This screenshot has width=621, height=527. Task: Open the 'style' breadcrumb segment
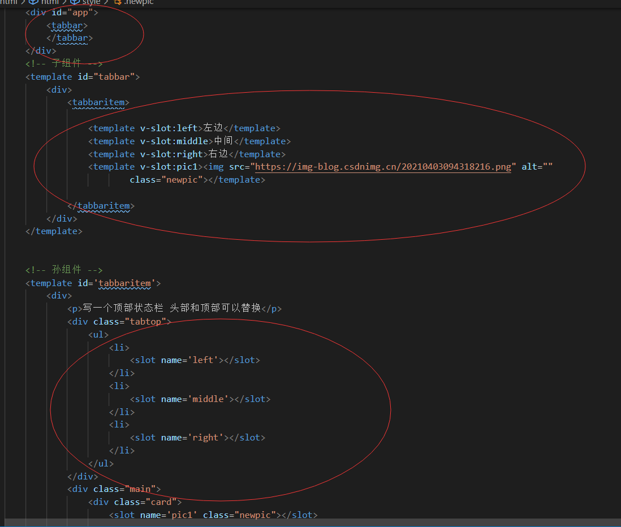click(x=91, y=2)
